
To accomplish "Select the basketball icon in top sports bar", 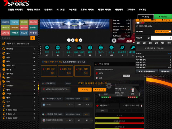I will (58, 48).
